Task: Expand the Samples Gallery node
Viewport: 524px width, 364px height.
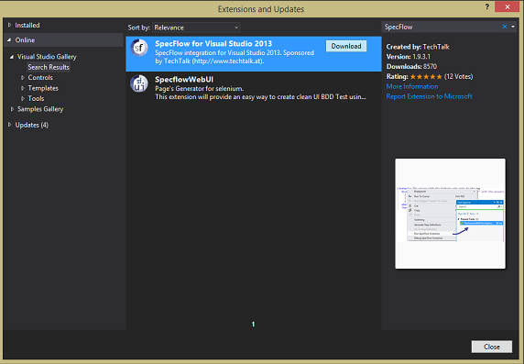Action: point(12,109)
